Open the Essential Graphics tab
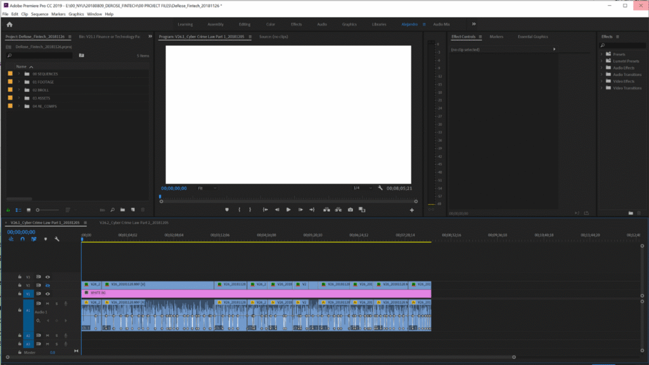649x365 pixels. [x=532, y=37]
